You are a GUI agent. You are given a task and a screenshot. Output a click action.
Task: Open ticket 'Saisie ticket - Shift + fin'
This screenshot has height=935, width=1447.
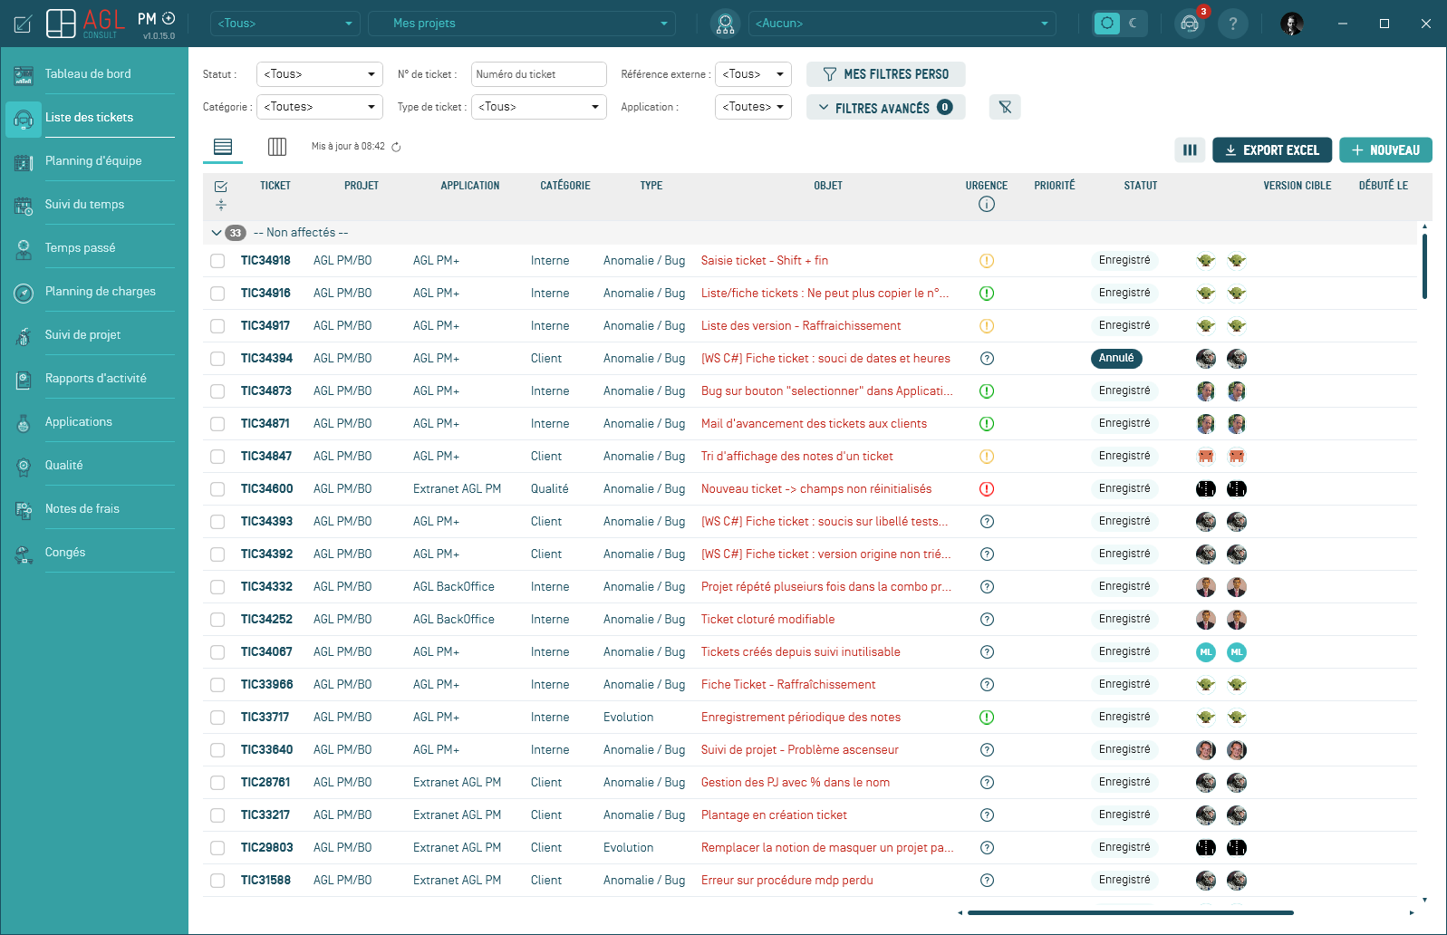coord(765,261)
